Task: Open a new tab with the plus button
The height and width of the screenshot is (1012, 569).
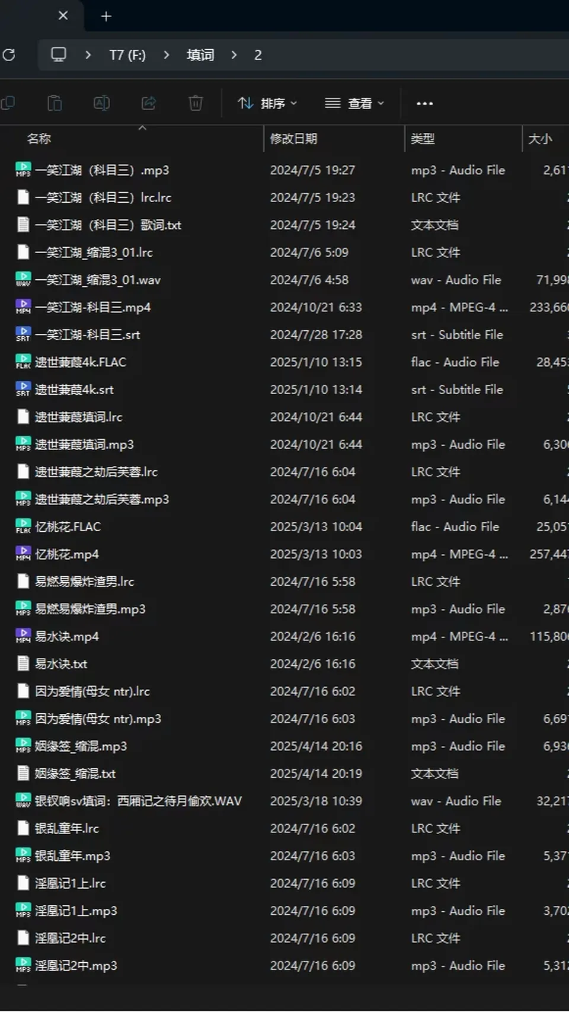Action: pos(106,16)
